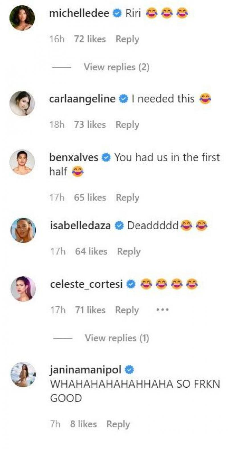The width and height of the screenshot is (228, 449).
Task: Reply to benxalves's comment
Action: pyautogui.click(x=127, y=197)
